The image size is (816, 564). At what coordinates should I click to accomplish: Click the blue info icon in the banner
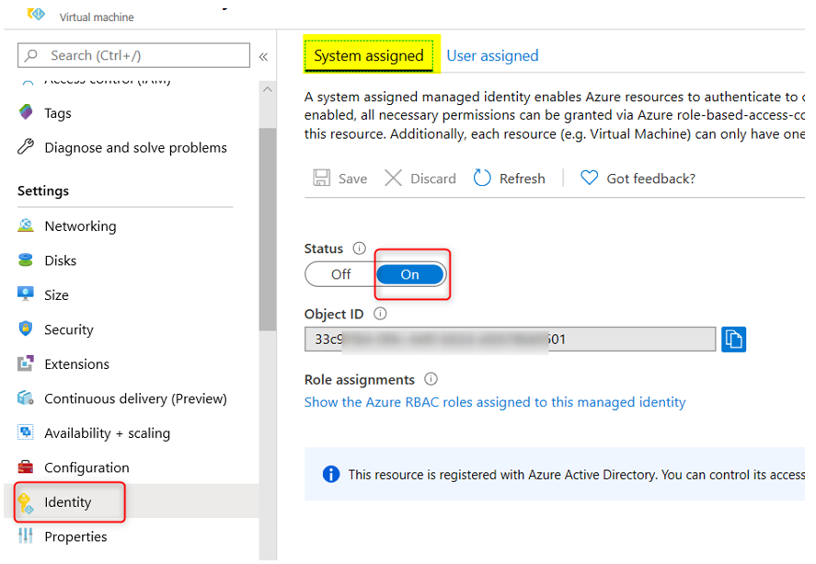pos(331,474)
